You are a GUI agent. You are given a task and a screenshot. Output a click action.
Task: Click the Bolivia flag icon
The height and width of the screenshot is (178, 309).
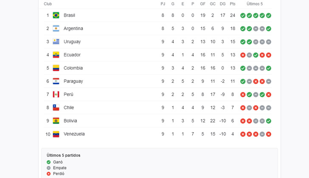[x=56, y=121]
